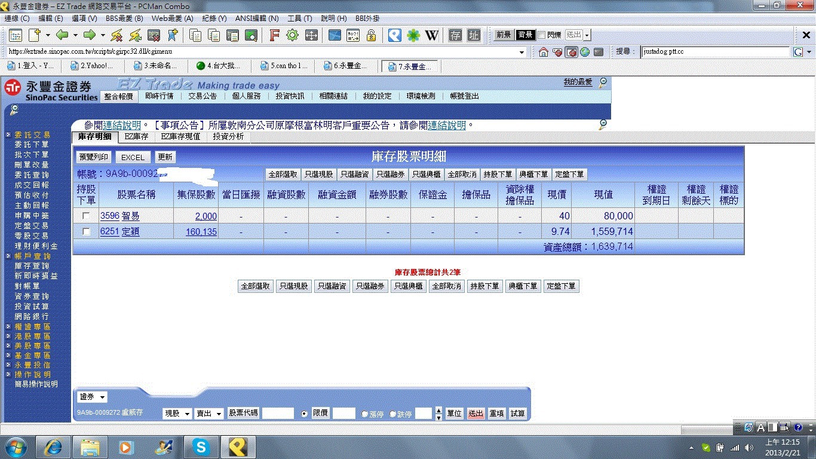Open the green gear settings icon
Image resolution: width=816 pixels, height=459 pixels.
(292, 35)
